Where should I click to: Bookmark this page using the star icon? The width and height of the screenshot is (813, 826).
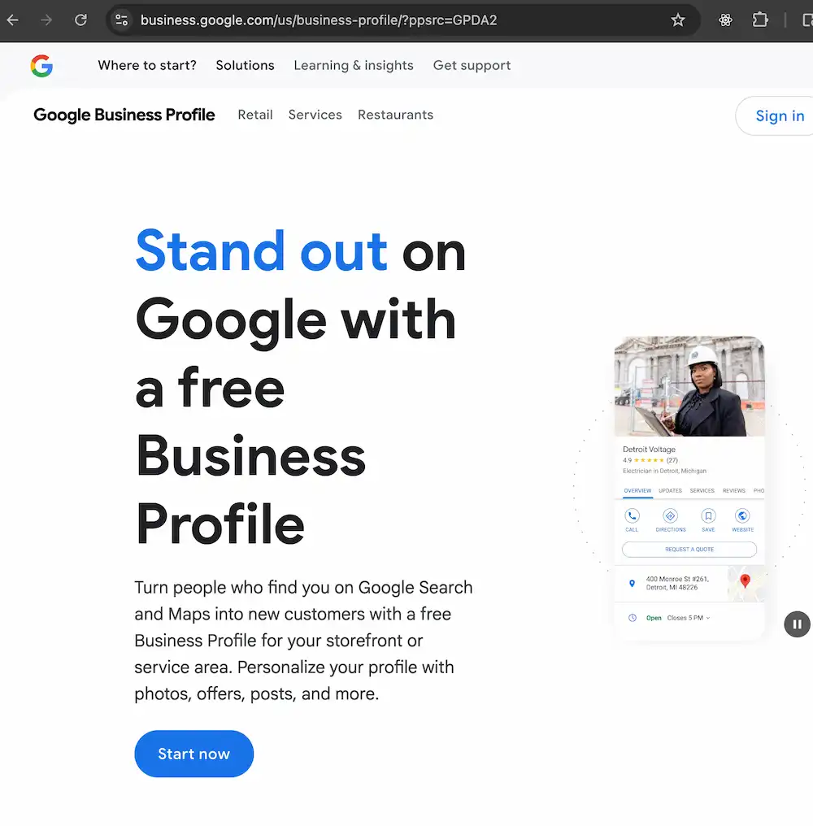(x=678, y=20)
